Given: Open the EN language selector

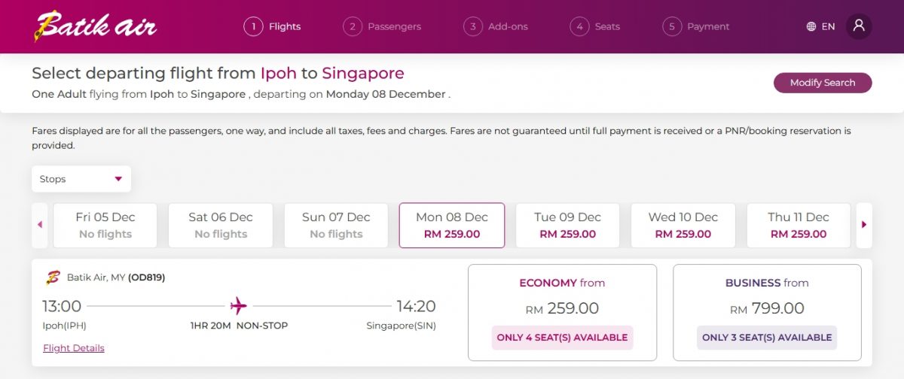Looking at the screenshot, I should pos(828,26).
